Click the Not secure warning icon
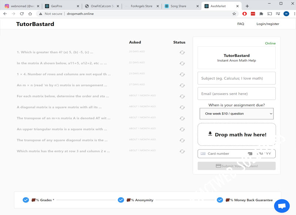Viewport: 296px width, 215px height. pyautogui.click(x=40, y=14)
